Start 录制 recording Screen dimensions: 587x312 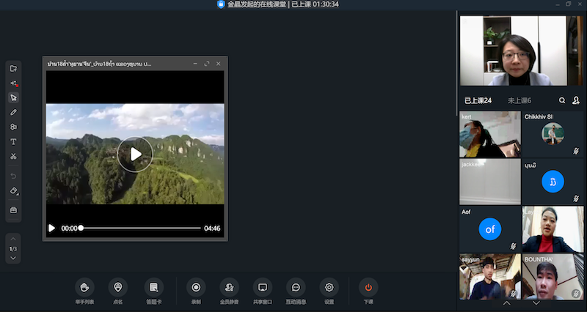click(x=196, y=291)
